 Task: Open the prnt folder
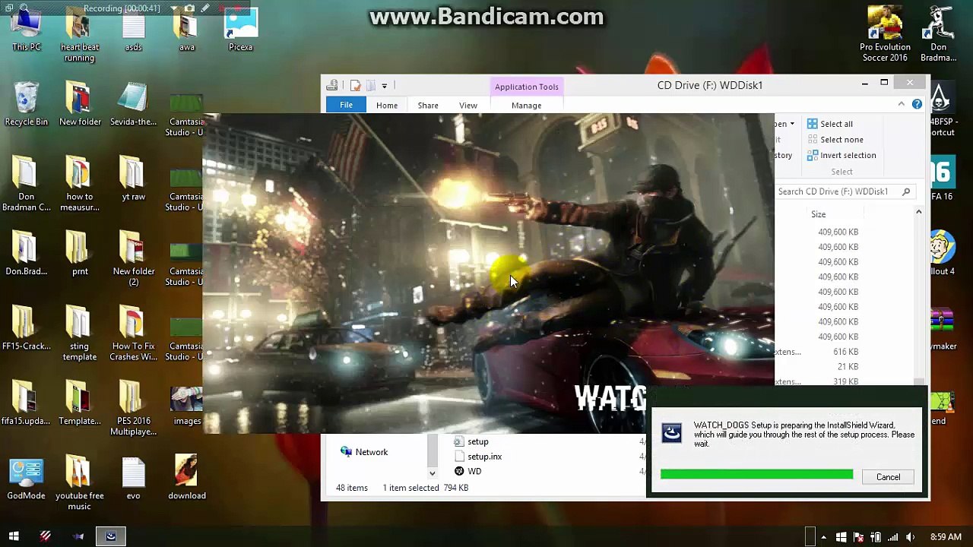coord(80,255)
